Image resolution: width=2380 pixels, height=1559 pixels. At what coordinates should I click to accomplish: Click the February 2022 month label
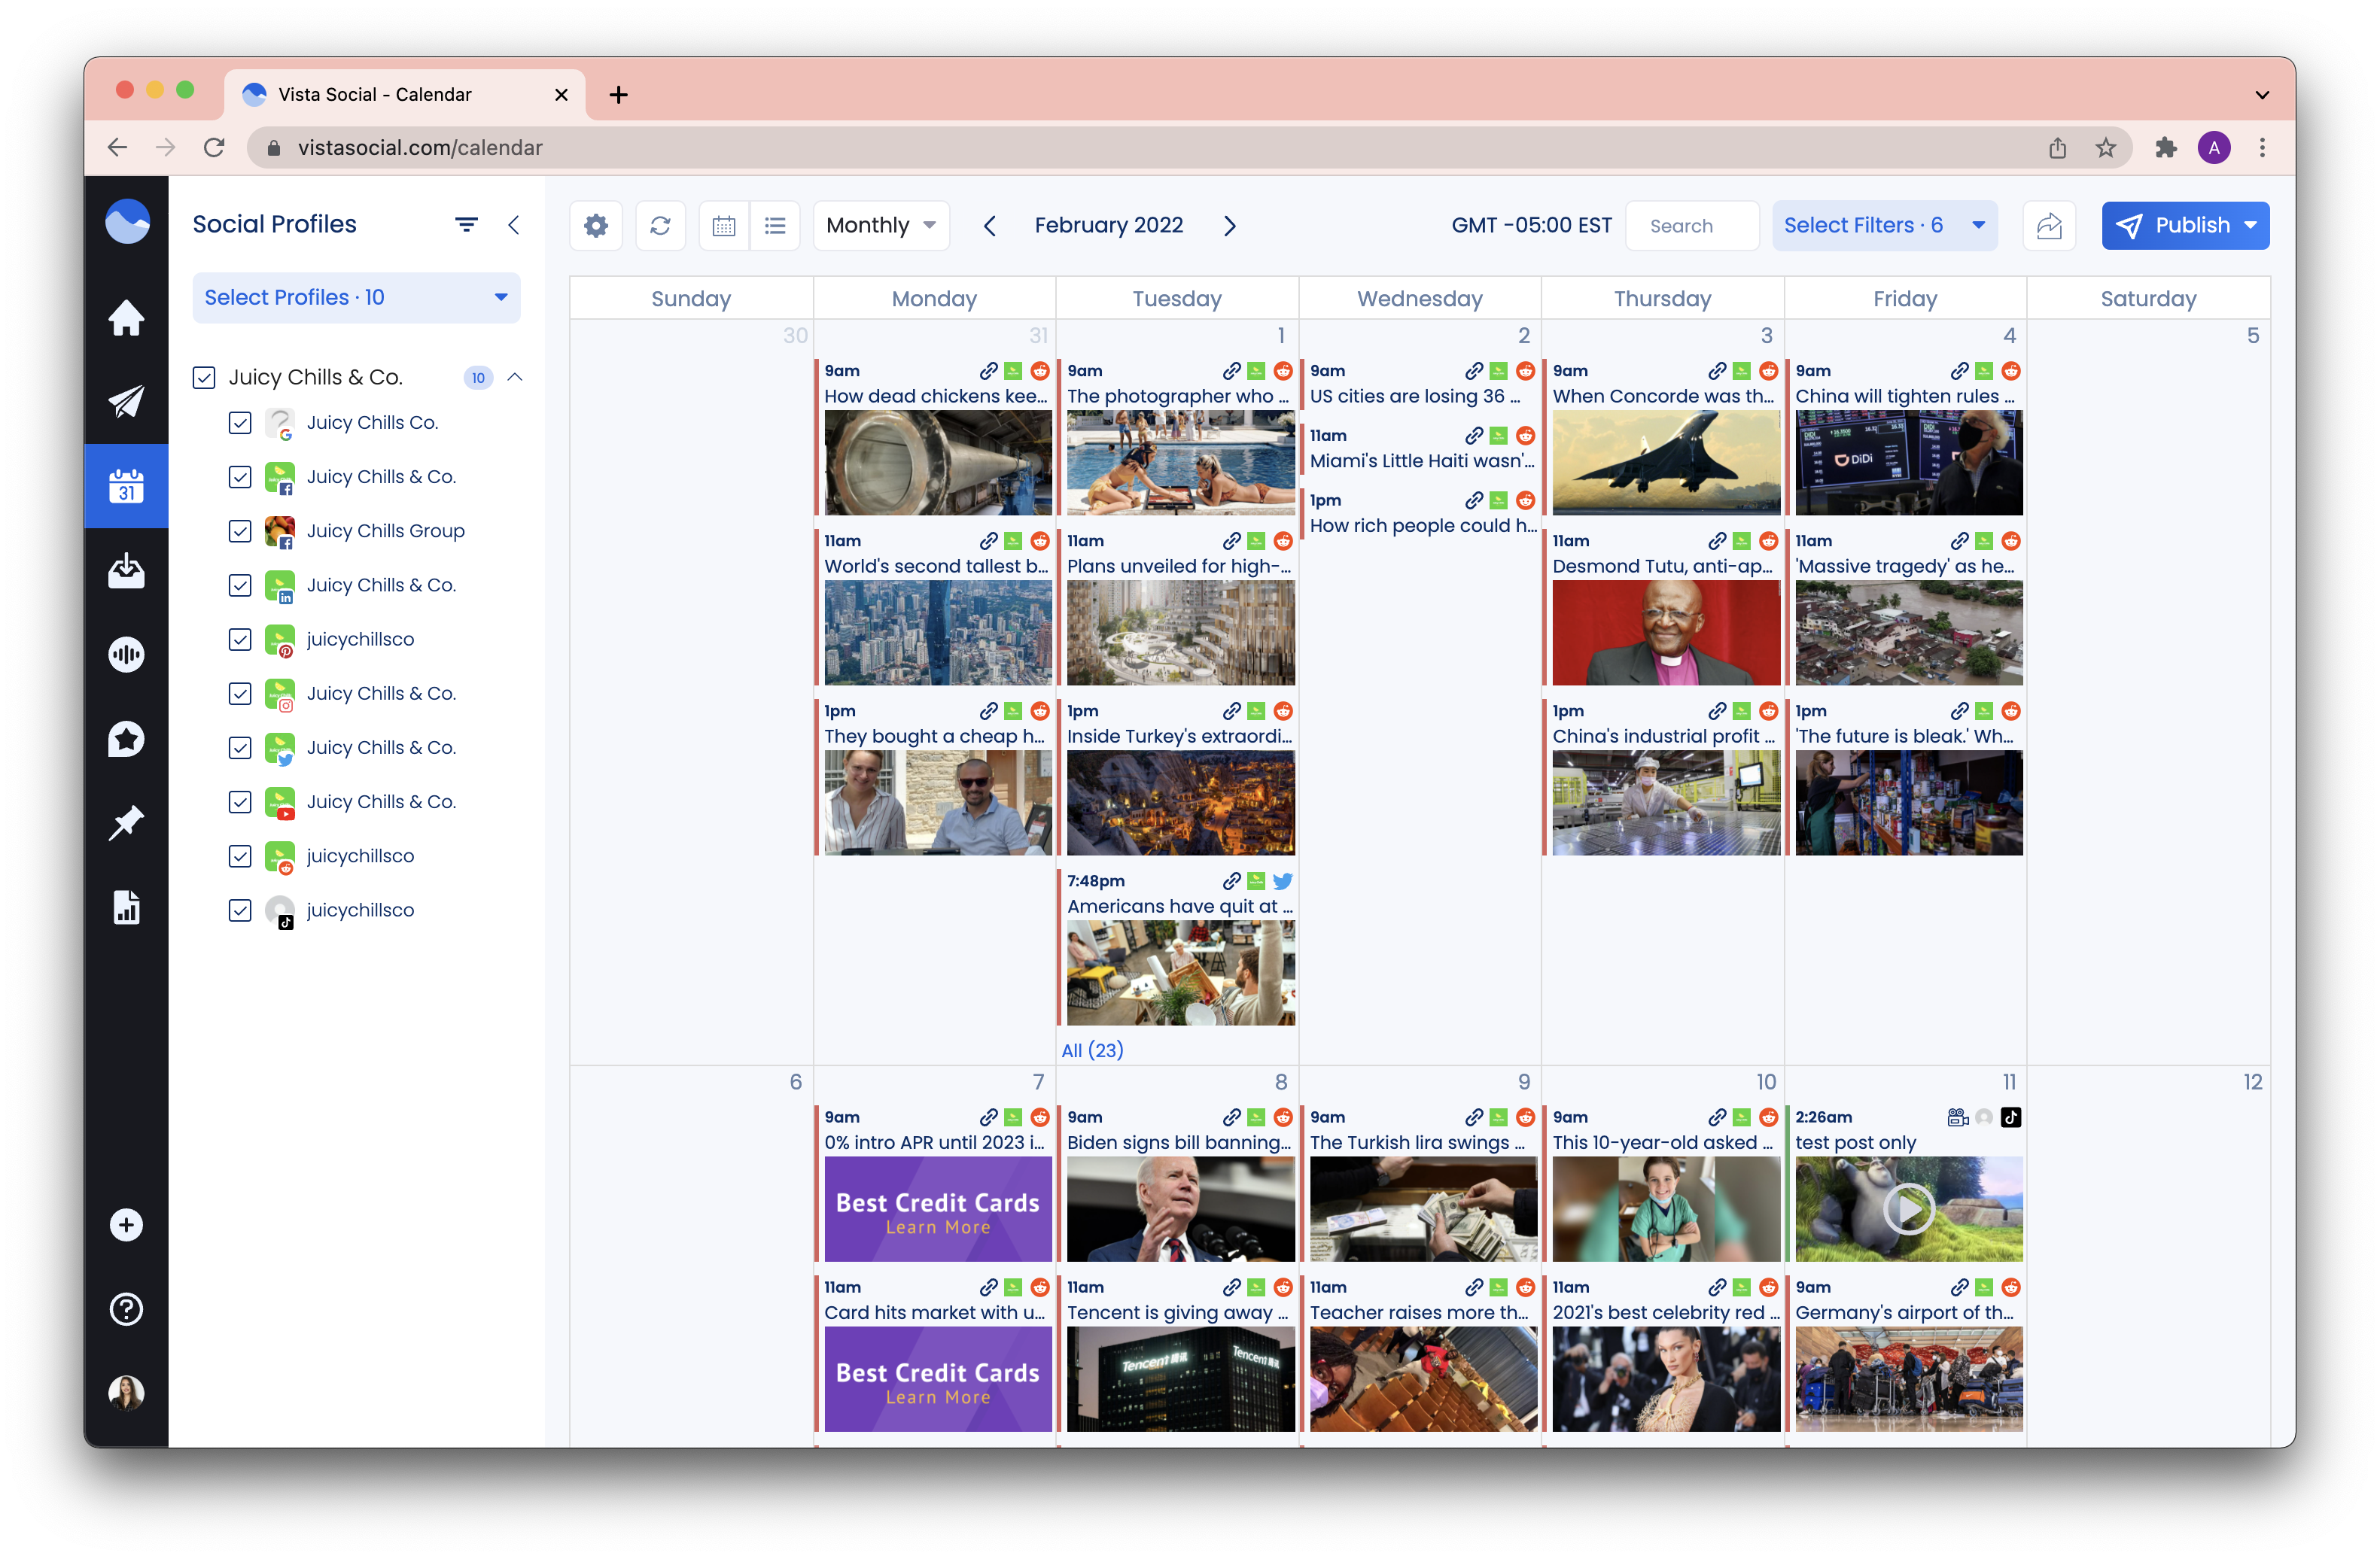coord(1108,226)
